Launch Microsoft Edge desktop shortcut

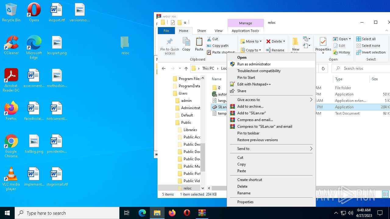(x=34, y=47)
